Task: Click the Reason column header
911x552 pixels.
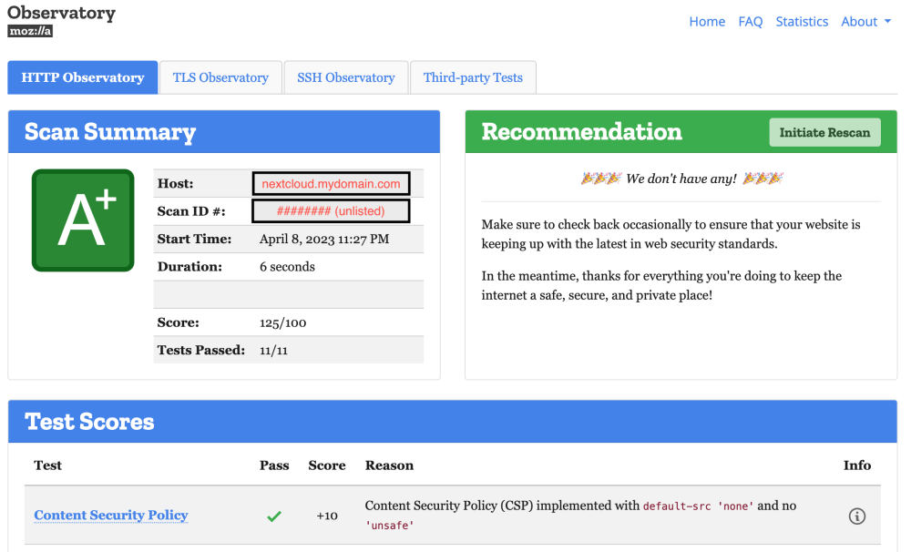Action: click(x=389, y=465)
